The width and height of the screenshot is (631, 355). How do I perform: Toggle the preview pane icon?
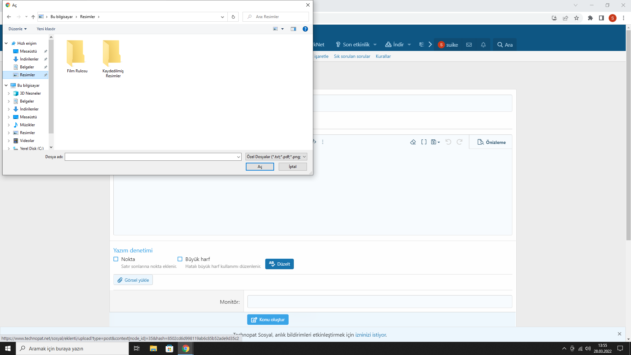293,29
